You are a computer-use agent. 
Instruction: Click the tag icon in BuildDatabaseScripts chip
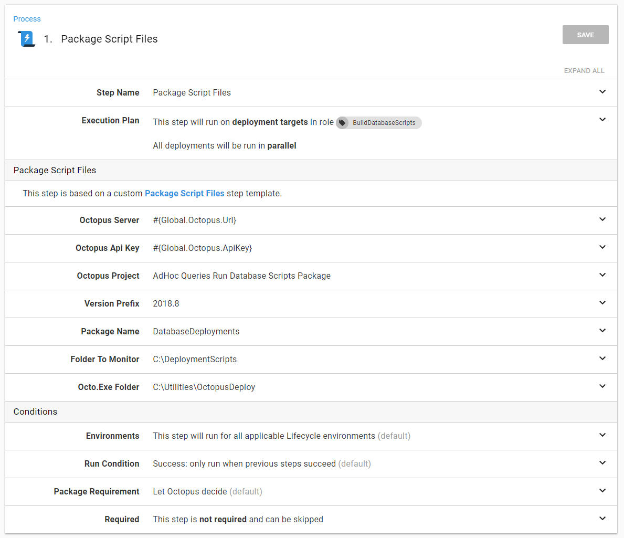tap(342, 123)
